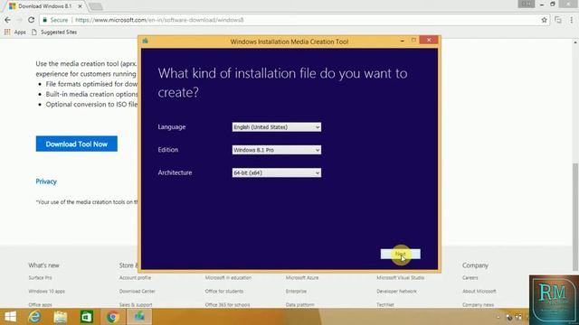Screen dimensions: 579x325
Task: Open Microsoft Azure footer link
Action: coord(302,278)
